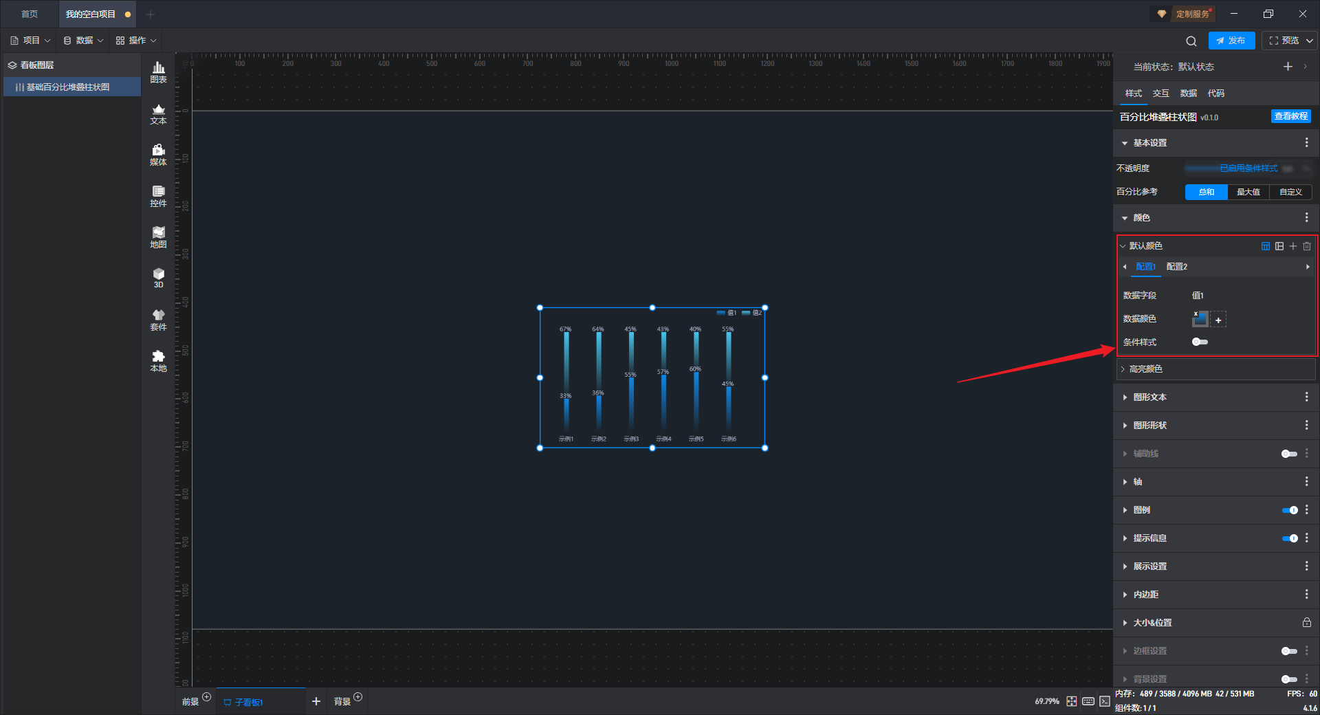This screenshot has height=715, width=1320.
Task: Open the 预览 dropdown arrow
Action: tap(1310, 41)
